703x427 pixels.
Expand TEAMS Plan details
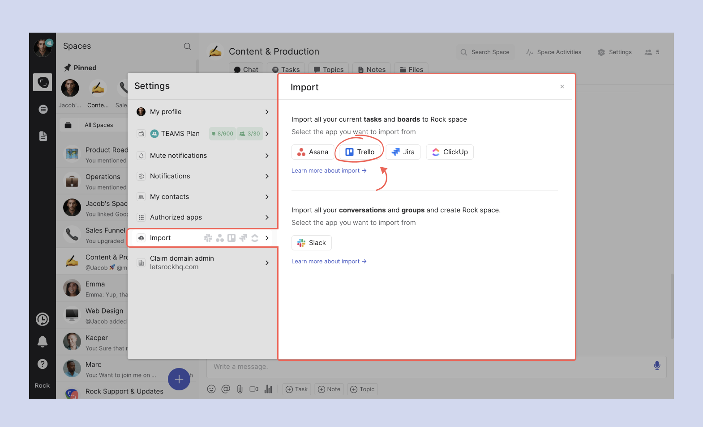(202, 134)
